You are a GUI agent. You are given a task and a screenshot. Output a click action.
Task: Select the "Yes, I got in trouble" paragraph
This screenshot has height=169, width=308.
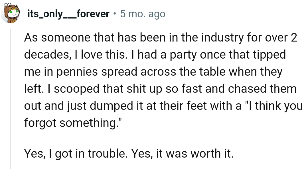tap(129, 154)
